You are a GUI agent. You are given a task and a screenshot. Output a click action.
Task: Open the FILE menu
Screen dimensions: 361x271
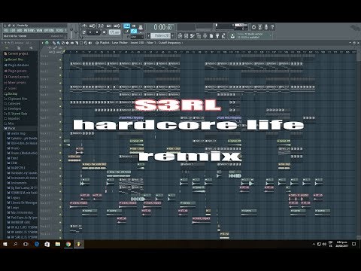tap(6, 30)
